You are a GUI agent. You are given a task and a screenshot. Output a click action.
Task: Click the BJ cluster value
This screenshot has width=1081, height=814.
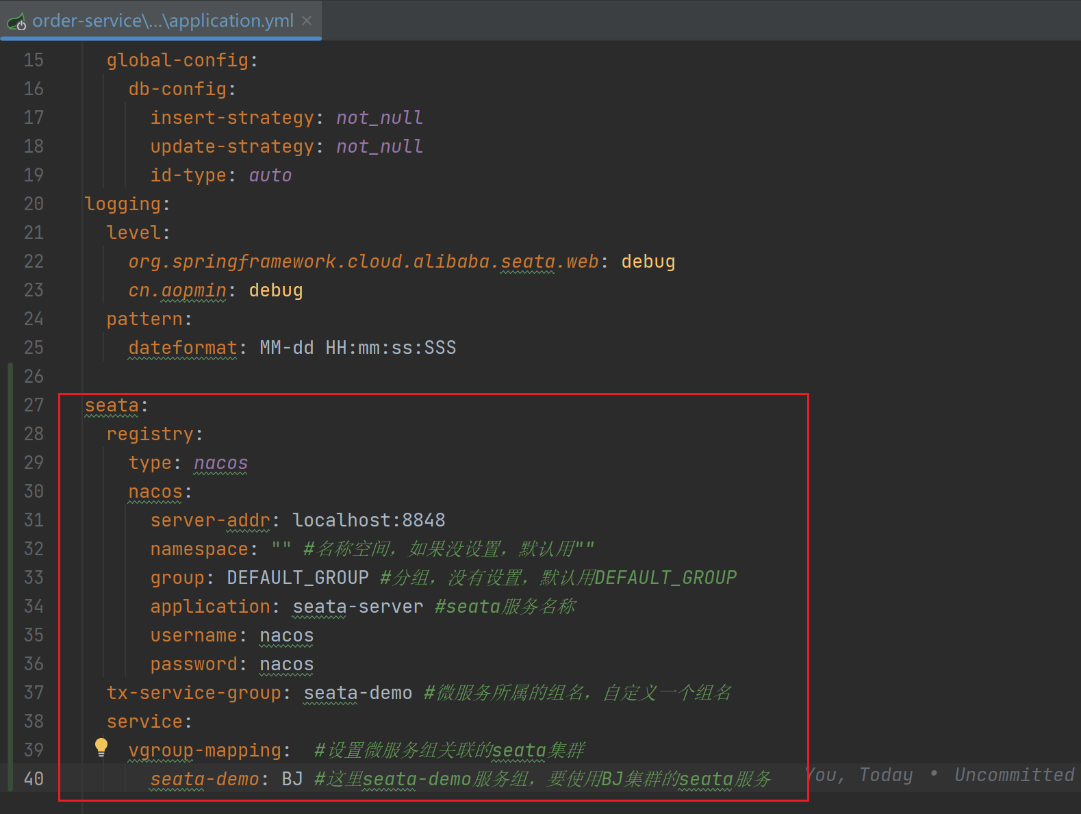click(292, 779)
